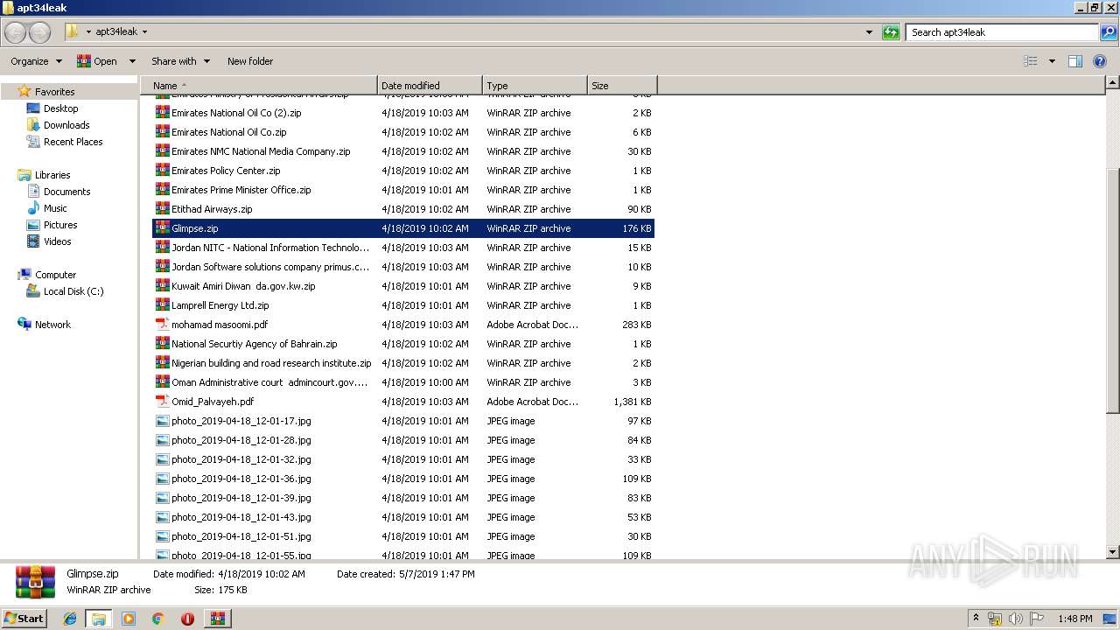The height and width of the screenshot is (630, 1120).
Task: Open Documents library
Action: click(66, 192)
